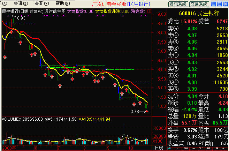Click the 40000 volume axis label

click(160, 128)
